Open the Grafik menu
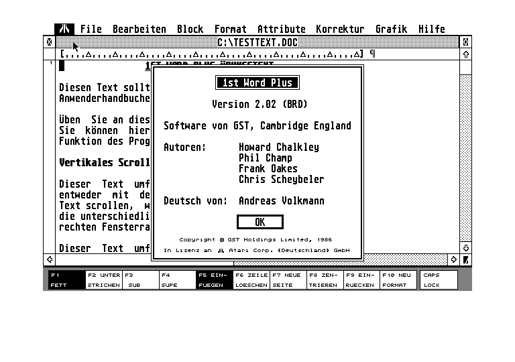The image size is (515, 362). tap(391, 29)
